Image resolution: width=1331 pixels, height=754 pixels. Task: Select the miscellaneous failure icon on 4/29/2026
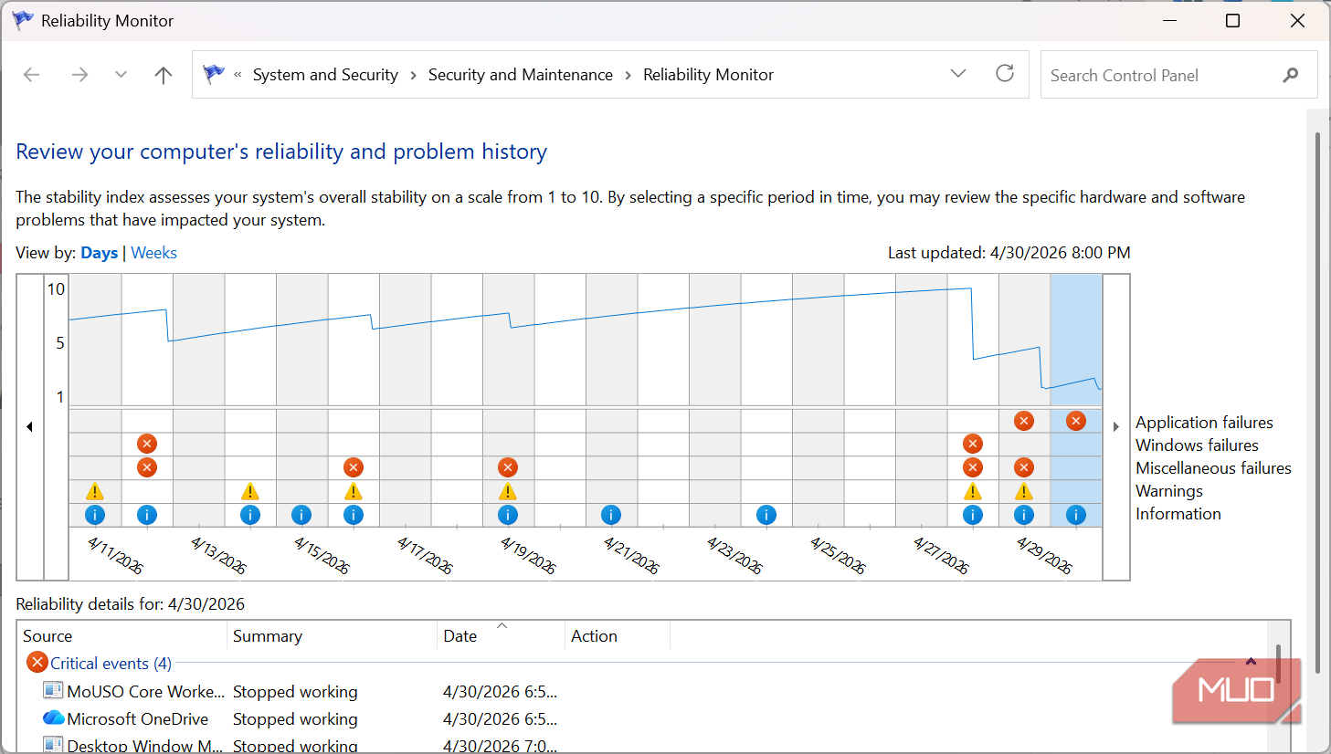click(1024, 467)
